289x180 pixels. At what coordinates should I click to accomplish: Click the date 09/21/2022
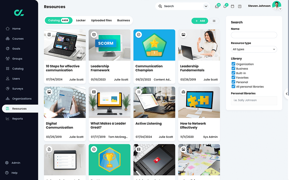[143, 79]
